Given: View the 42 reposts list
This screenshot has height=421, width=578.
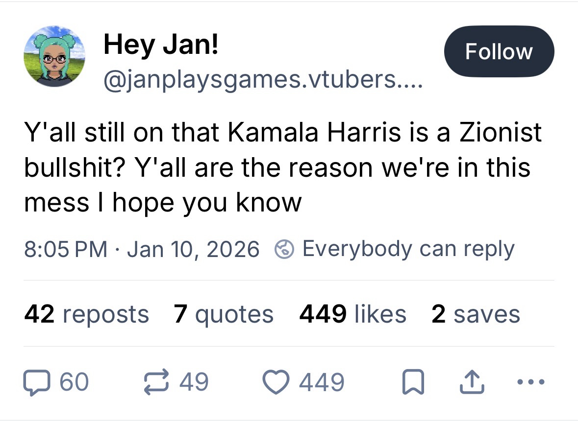Looking at the screenshot, I should click(86, 314).
